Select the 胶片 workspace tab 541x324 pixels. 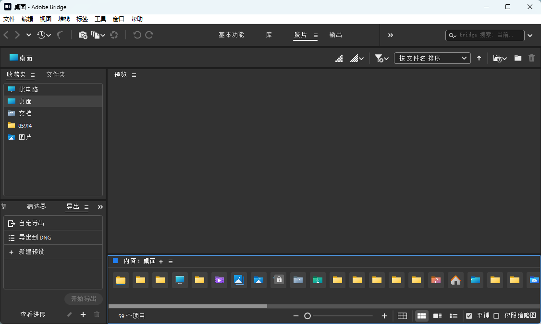point(300,35)
